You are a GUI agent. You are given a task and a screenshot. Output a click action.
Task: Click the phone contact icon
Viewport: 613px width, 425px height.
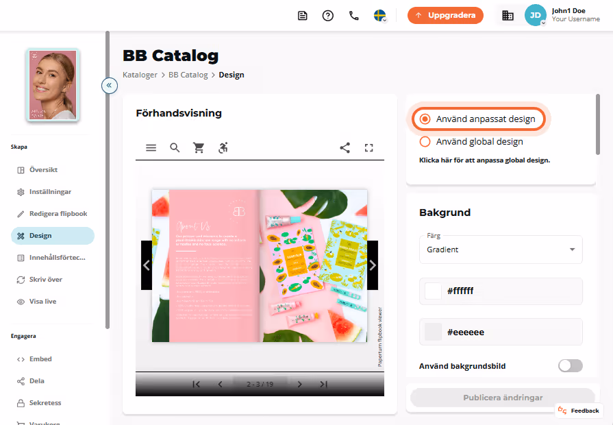pos(354,16)
